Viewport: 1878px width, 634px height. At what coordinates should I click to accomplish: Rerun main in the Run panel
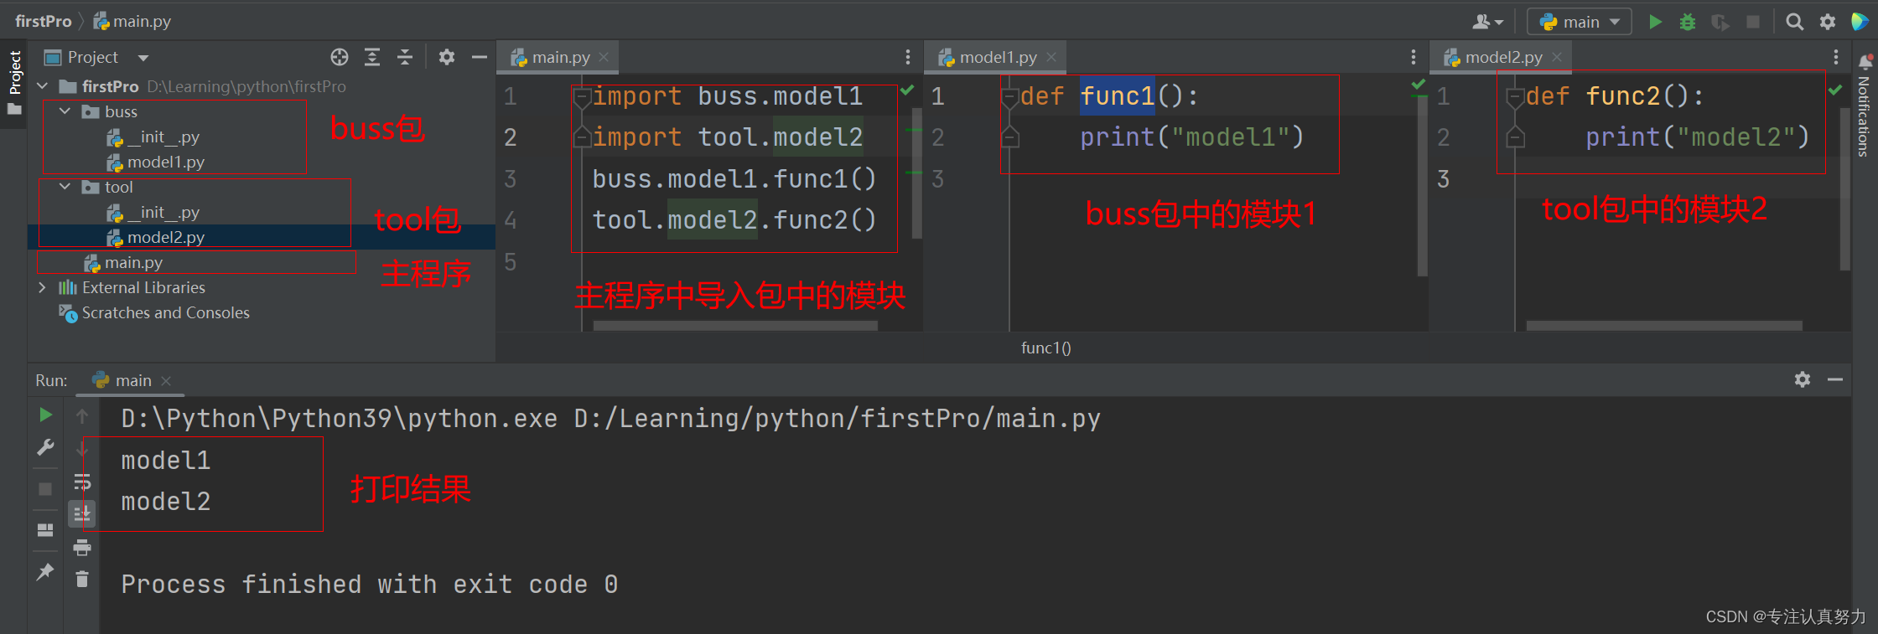point(46,415)
